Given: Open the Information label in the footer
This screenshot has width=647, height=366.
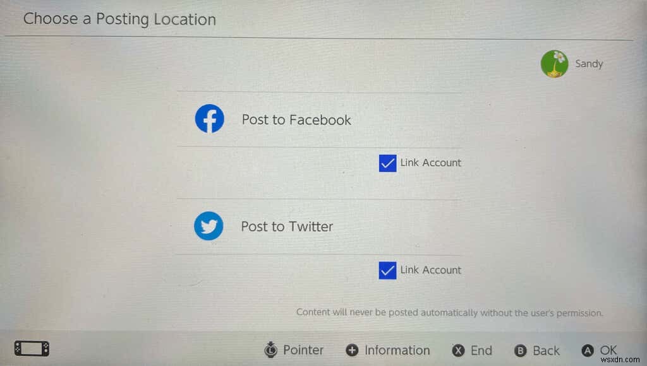Looking at the screenshot, I should click(397, 350).
